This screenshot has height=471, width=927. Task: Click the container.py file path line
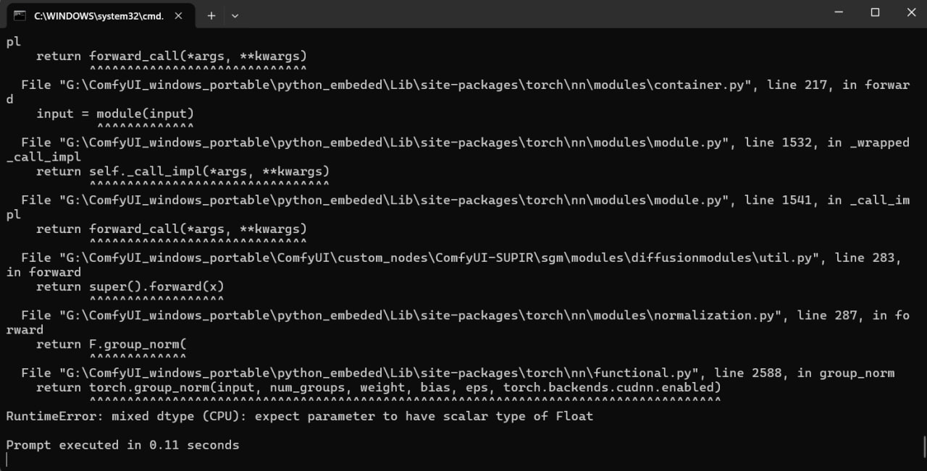[x=463, y=85]
